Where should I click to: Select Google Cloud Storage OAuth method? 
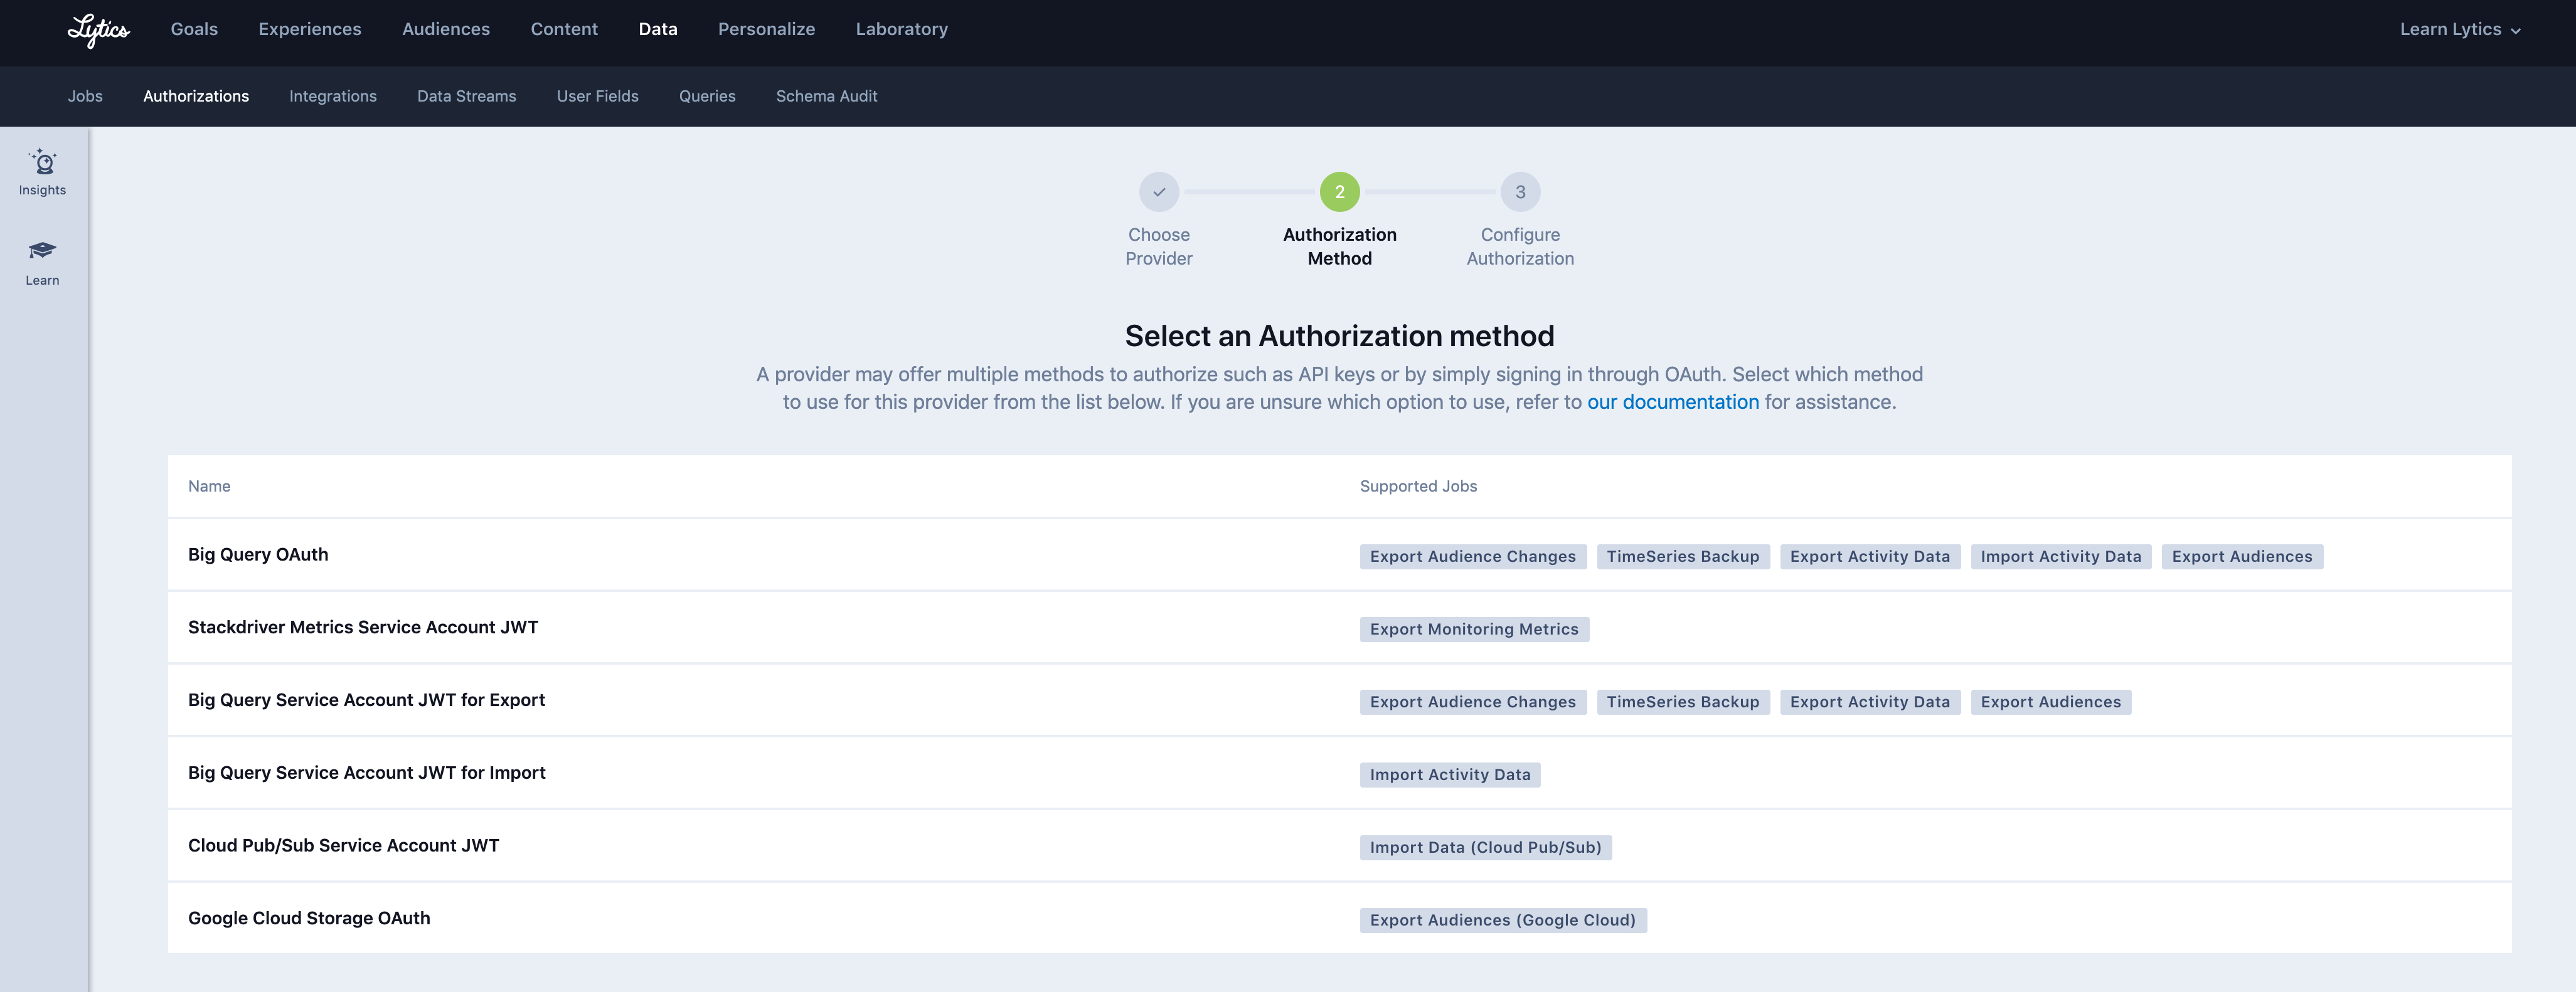pyautogui.click(x=309, y=918)
